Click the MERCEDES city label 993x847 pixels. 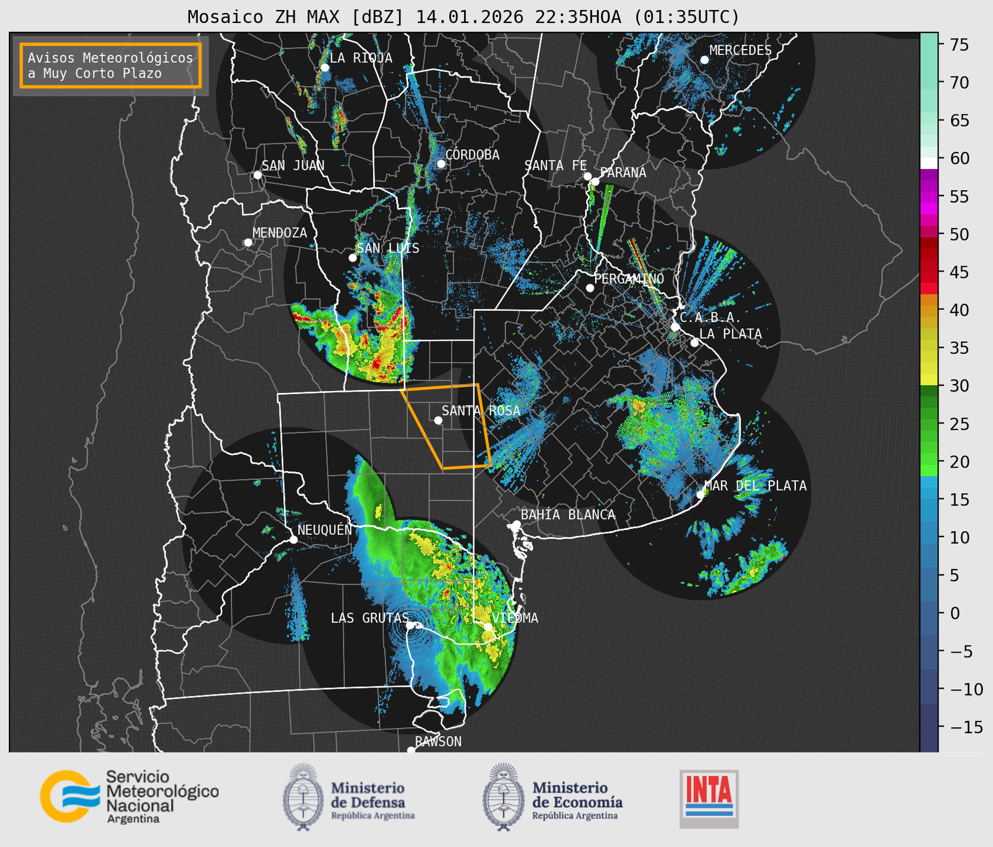coord(740,51)
